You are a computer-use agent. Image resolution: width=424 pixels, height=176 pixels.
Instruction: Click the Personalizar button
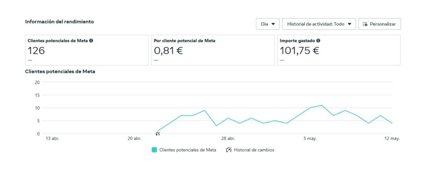tap(380, 24)
